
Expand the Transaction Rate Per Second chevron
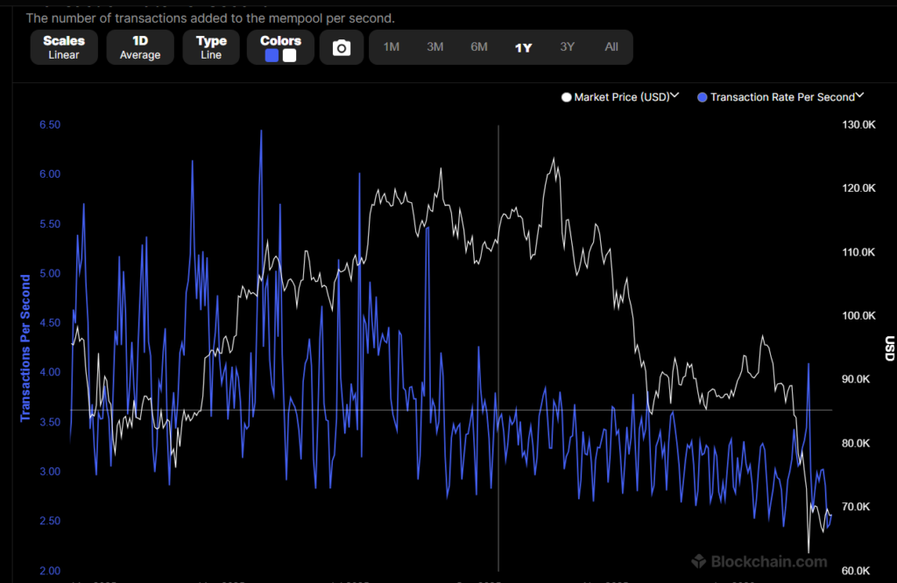point(859,96)
